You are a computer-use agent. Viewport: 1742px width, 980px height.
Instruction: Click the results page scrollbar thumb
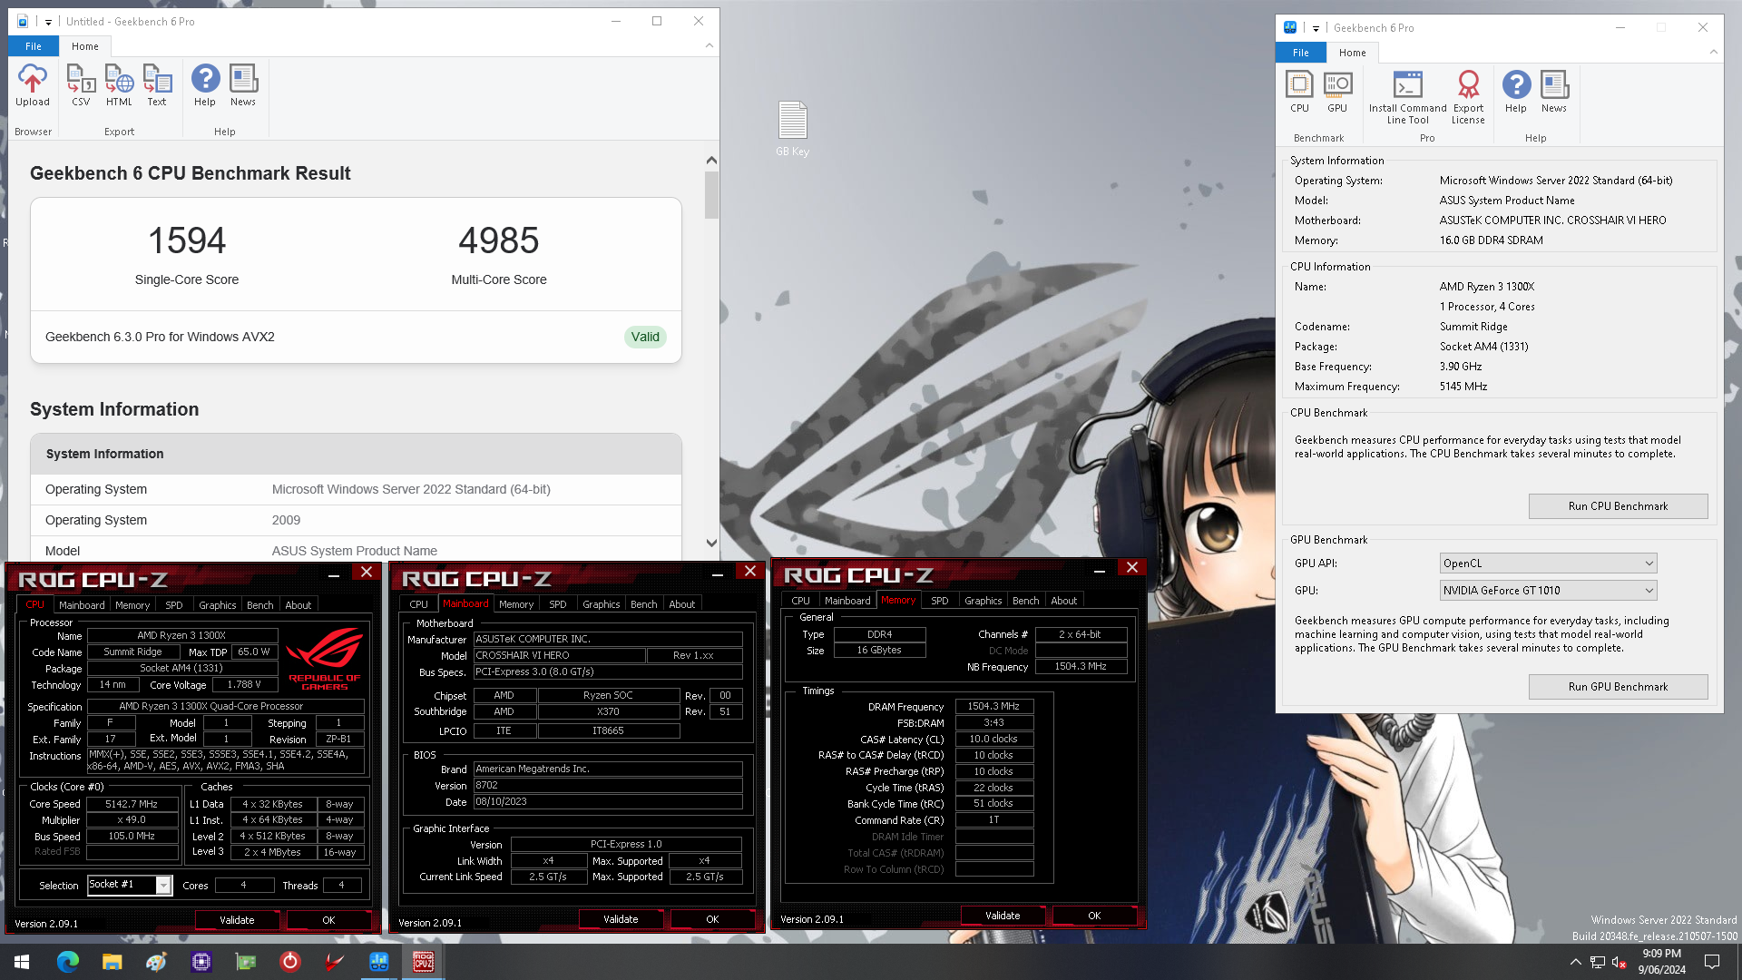coord(711,195)
